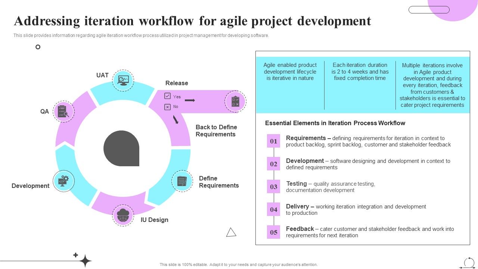The width and height of the screenshot is (478, 269).
Task: Tick the Yes checkbox under Release
Action: (x=168, y=96)
